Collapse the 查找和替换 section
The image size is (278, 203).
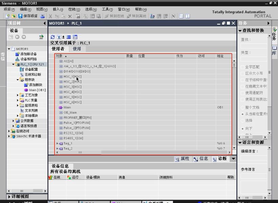[x=240, y=31]
